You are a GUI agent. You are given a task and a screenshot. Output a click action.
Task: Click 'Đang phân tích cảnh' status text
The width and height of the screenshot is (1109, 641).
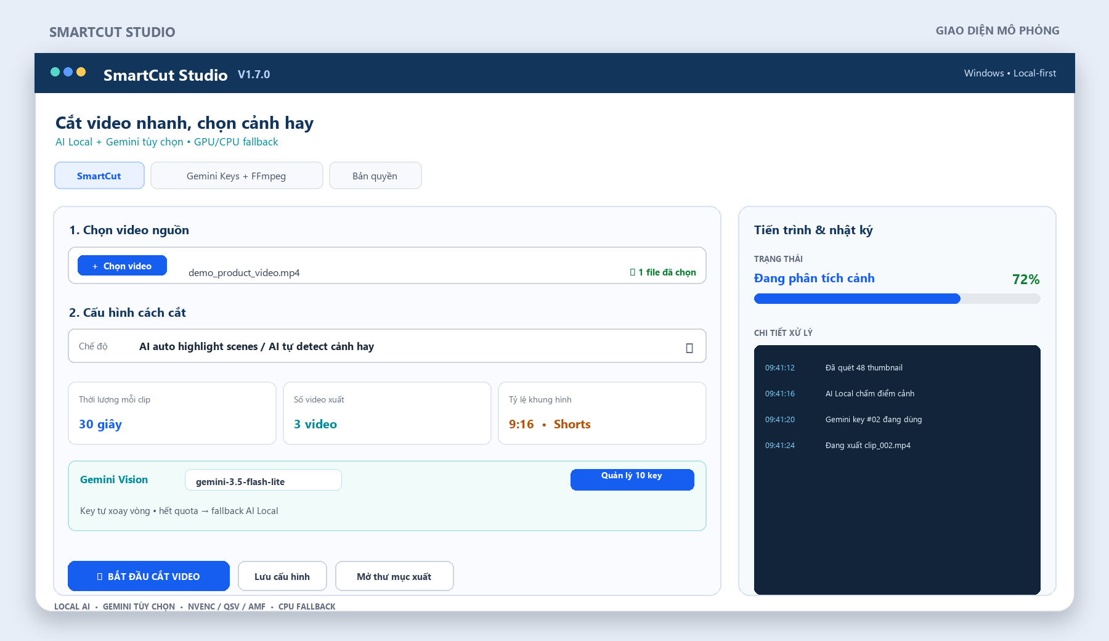pos(814,278)
